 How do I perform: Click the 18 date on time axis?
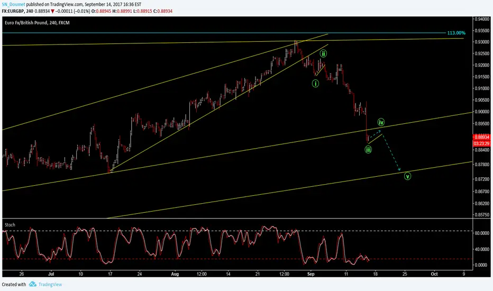point(376,274)
